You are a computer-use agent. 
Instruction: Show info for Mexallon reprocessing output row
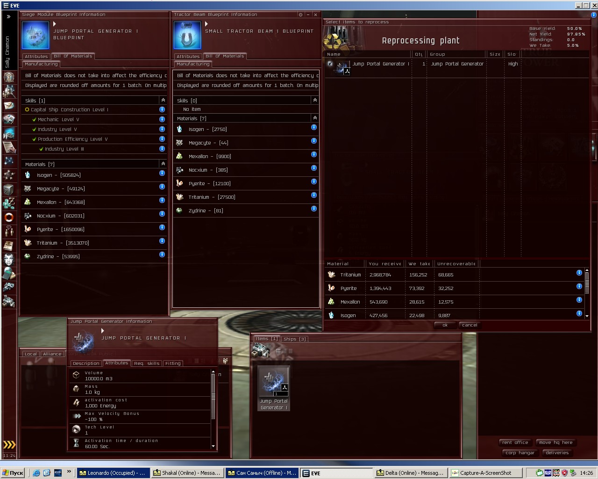point(579,300)
